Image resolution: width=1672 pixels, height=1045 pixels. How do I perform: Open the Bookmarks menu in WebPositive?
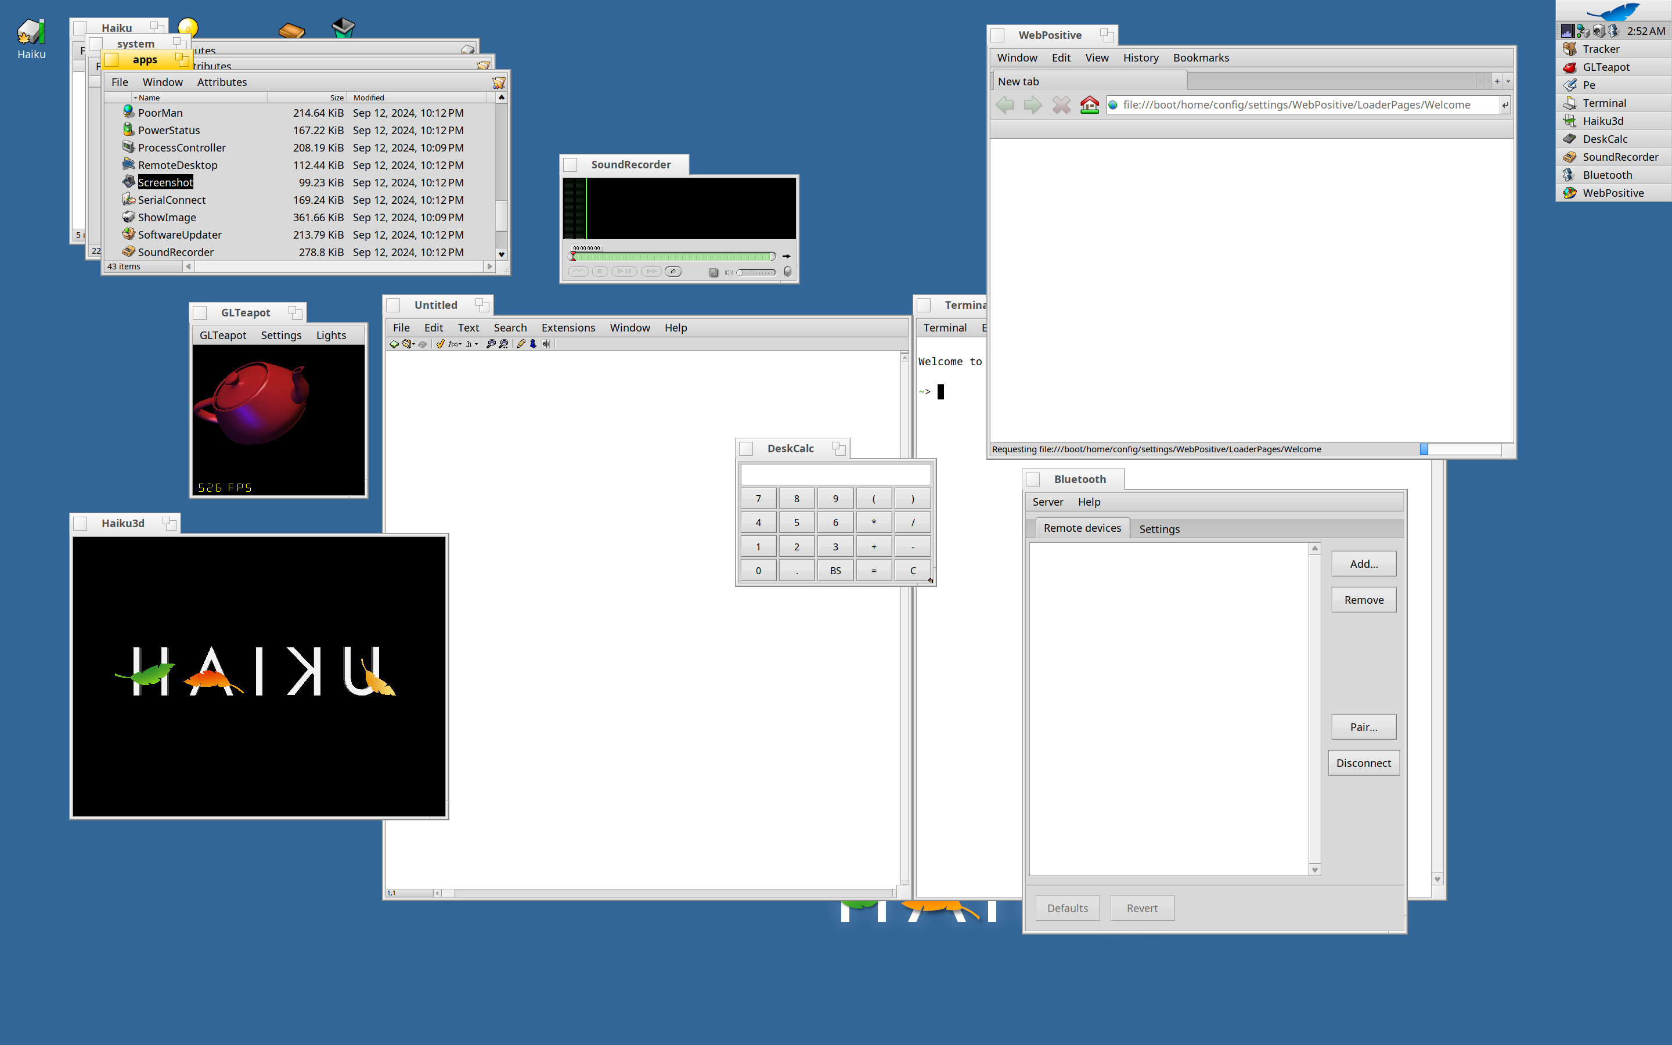(1201, 58)
